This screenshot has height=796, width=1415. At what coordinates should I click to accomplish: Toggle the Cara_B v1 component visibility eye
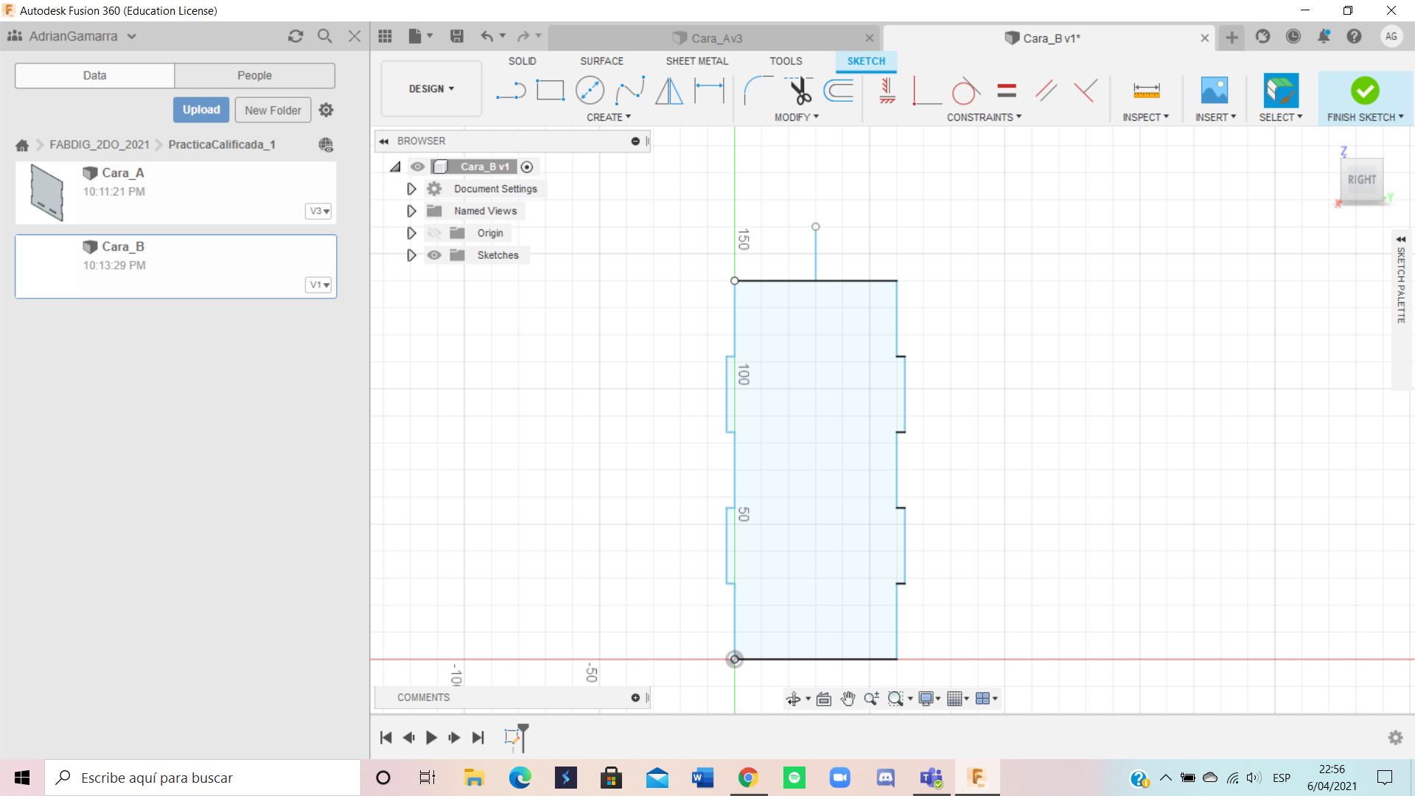coord(418,167)
